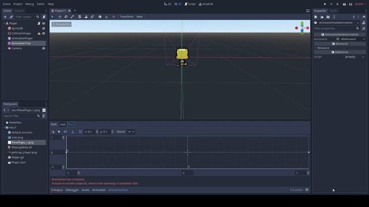The height and width of the screenshot is (207, 369).
Task: Click the distraction free mode expand icon
Action: pyautogui.click(x=307, y=11)
